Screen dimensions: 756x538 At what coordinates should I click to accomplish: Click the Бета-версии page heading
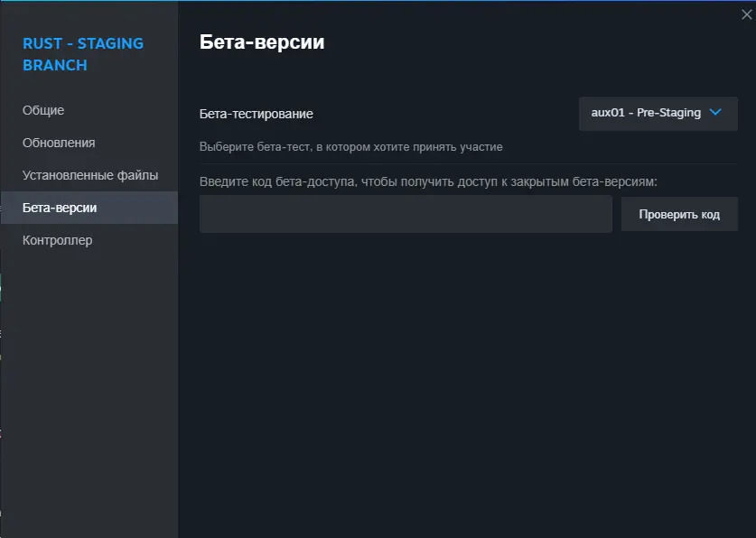click(x=262, y=42)
